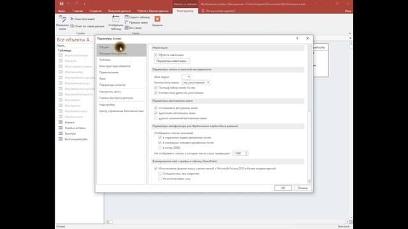Select Параметры клиента category
This screenshot has width=408, height=229.
click(121, 85)
